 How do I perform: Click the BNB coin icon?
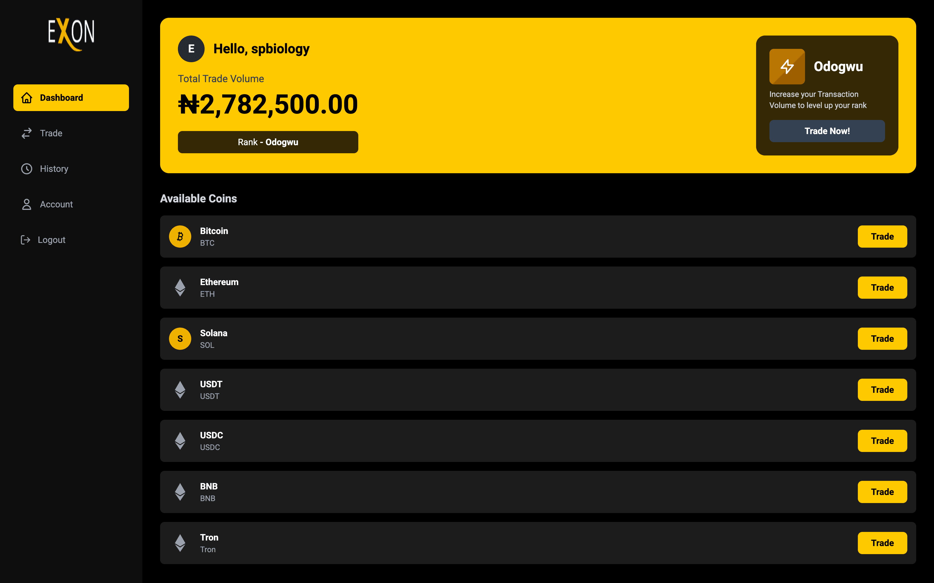(x=180, y=492)
